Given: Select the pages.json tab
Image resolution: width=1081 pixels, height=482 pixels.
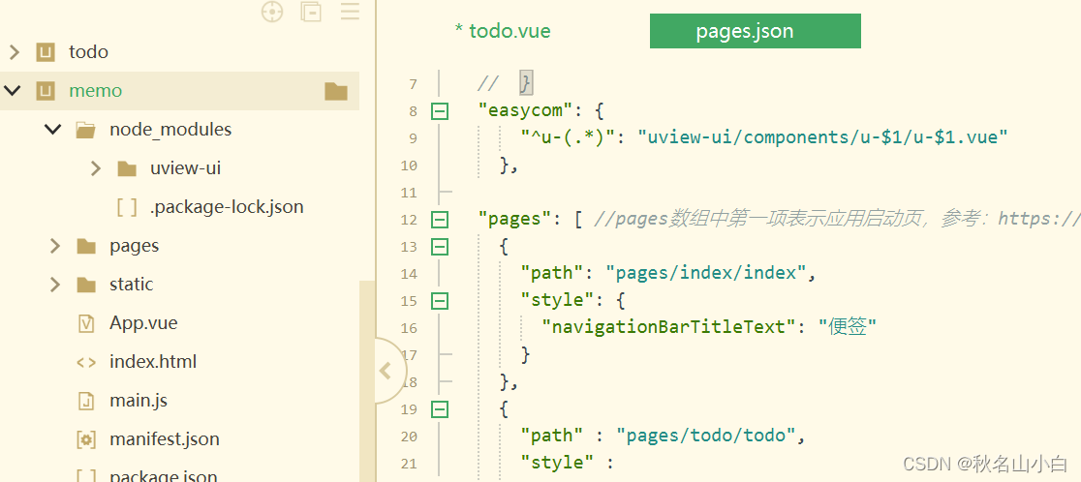Looking at the screenshot, I should click(x=755, y=31).
